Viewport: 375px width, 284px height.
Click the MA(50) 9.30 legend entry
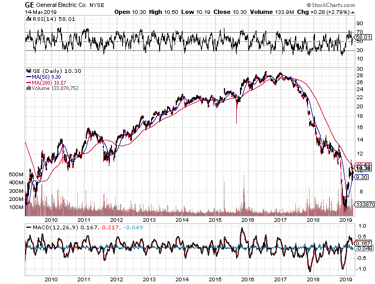click(46, 77)
